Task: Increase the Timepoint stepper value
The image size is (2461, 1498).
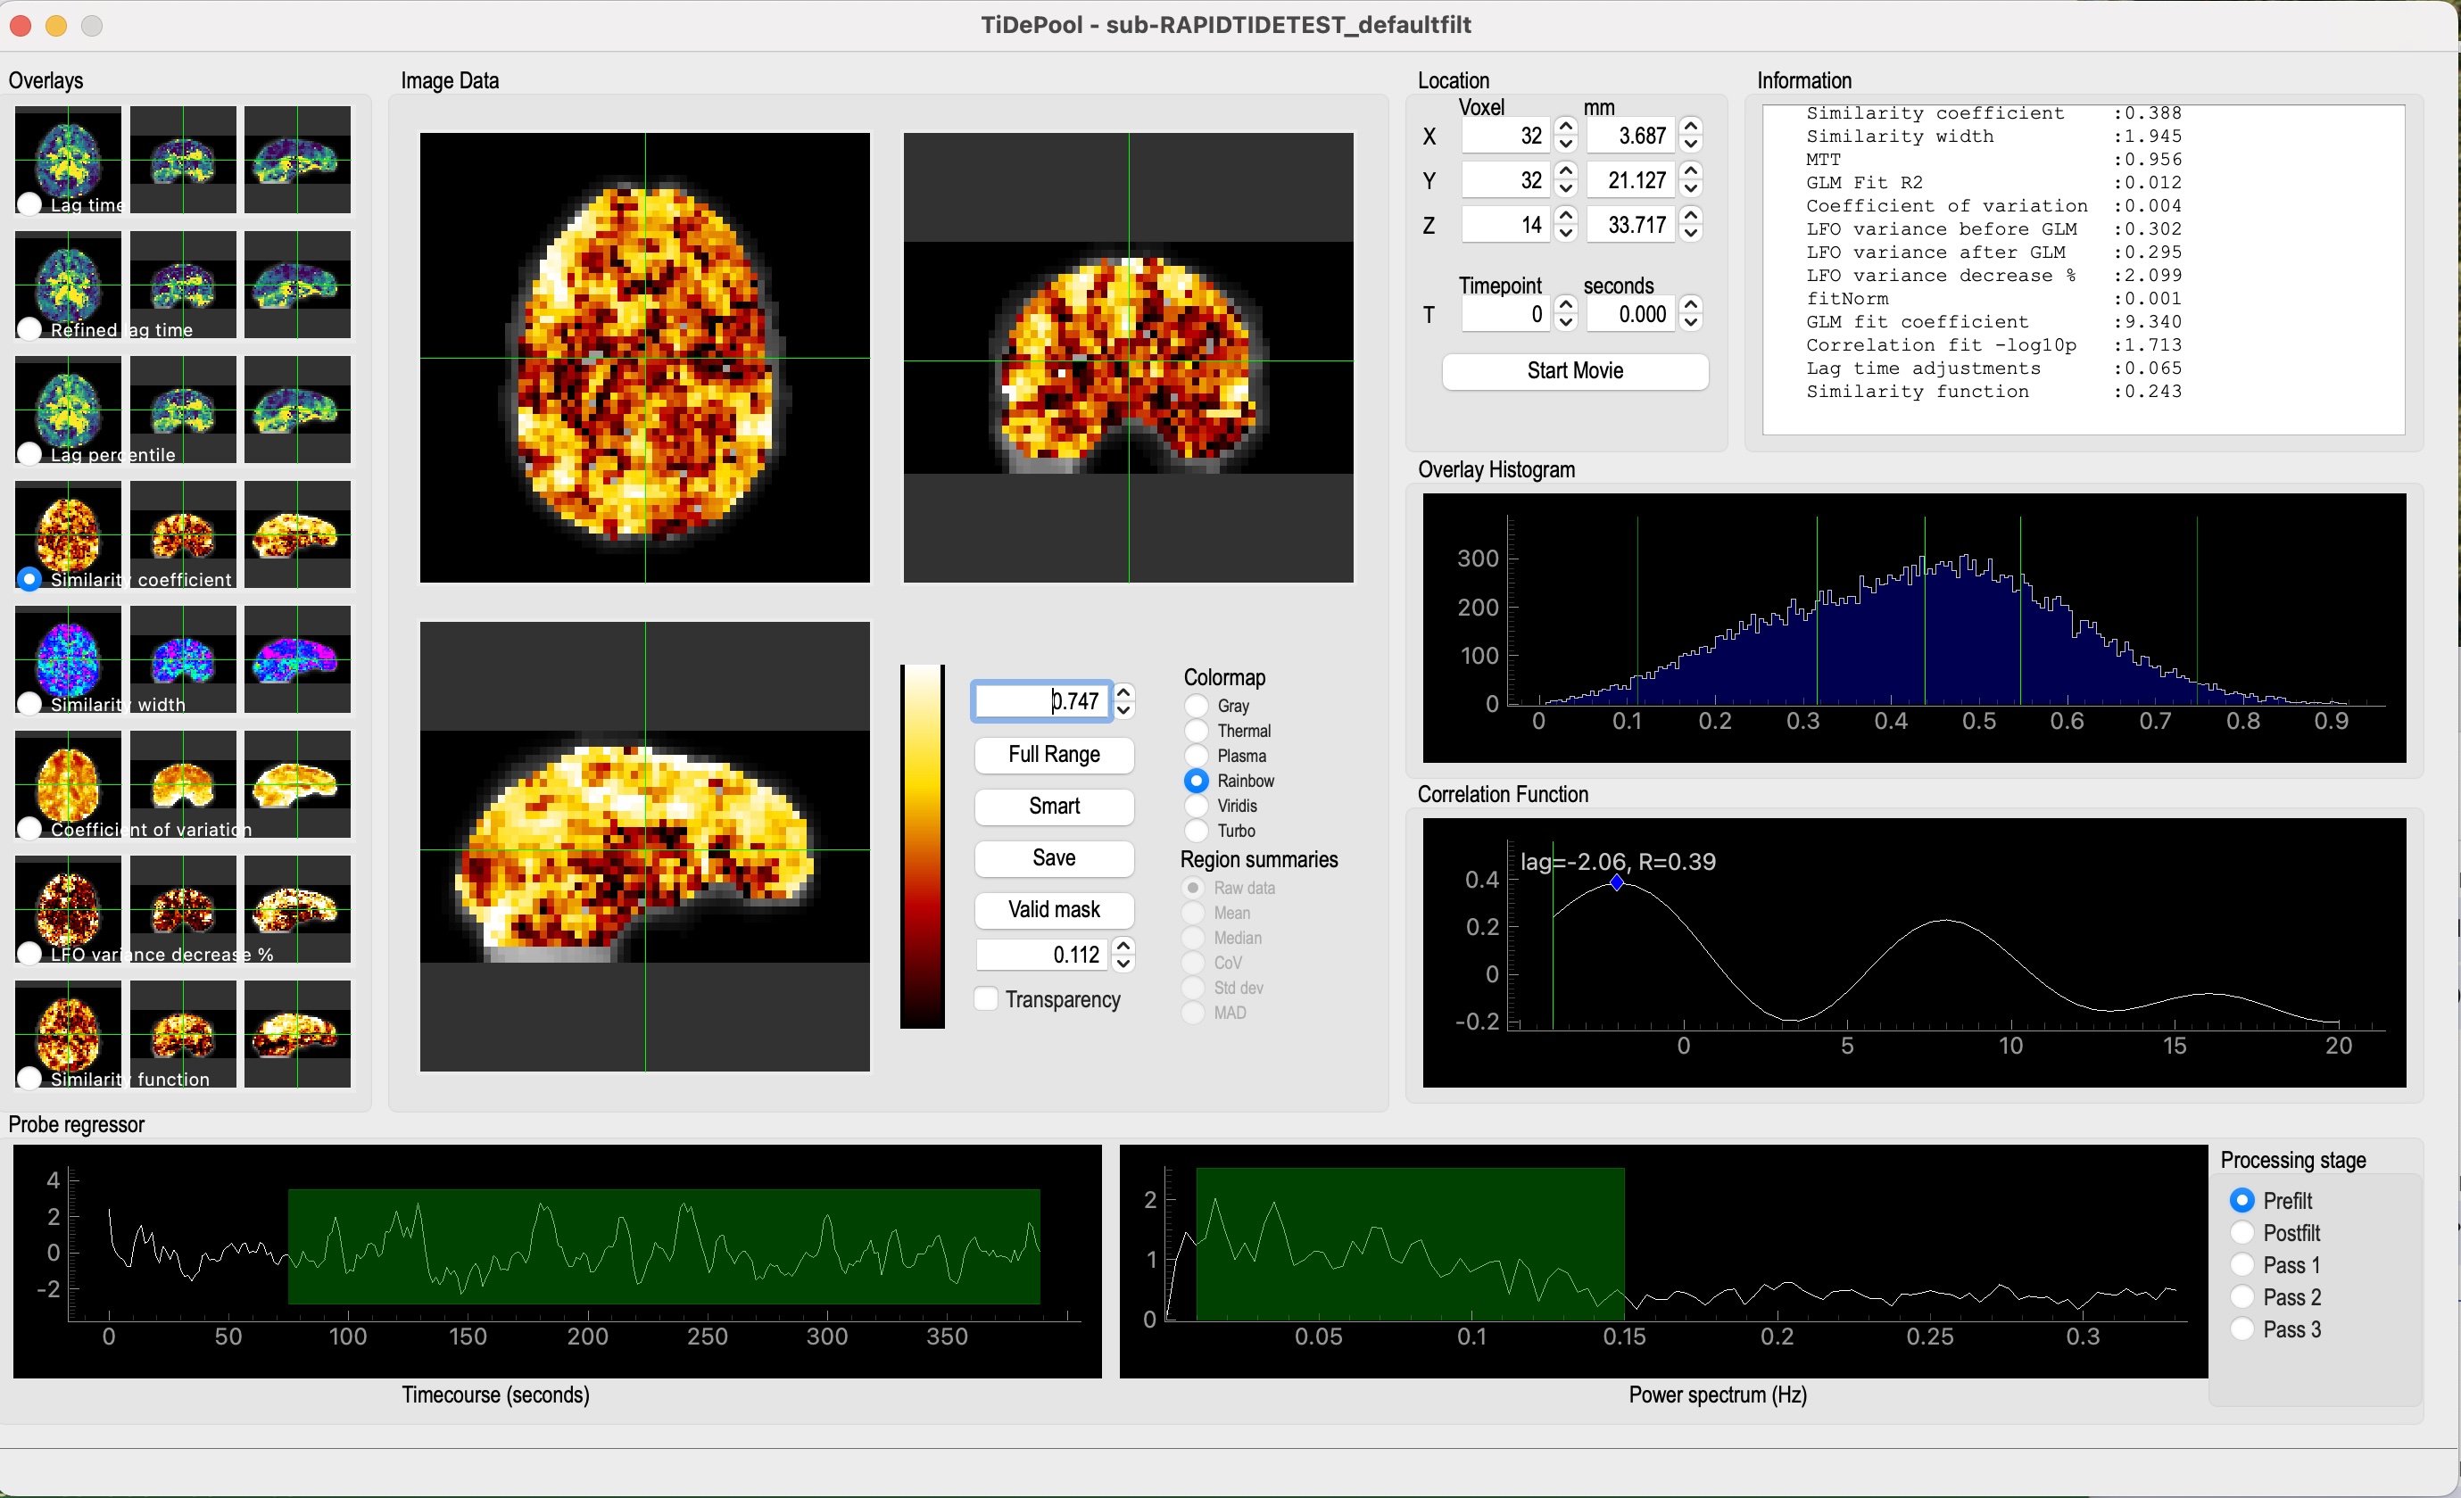Action: [1566, 304]
